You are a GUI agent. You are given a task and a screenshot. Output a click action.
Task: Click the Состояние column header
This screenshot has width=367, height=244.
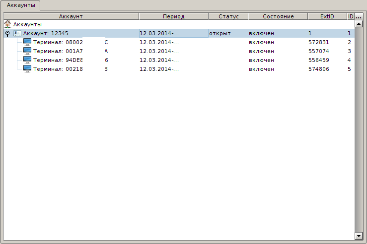click(x=278, y=16)
